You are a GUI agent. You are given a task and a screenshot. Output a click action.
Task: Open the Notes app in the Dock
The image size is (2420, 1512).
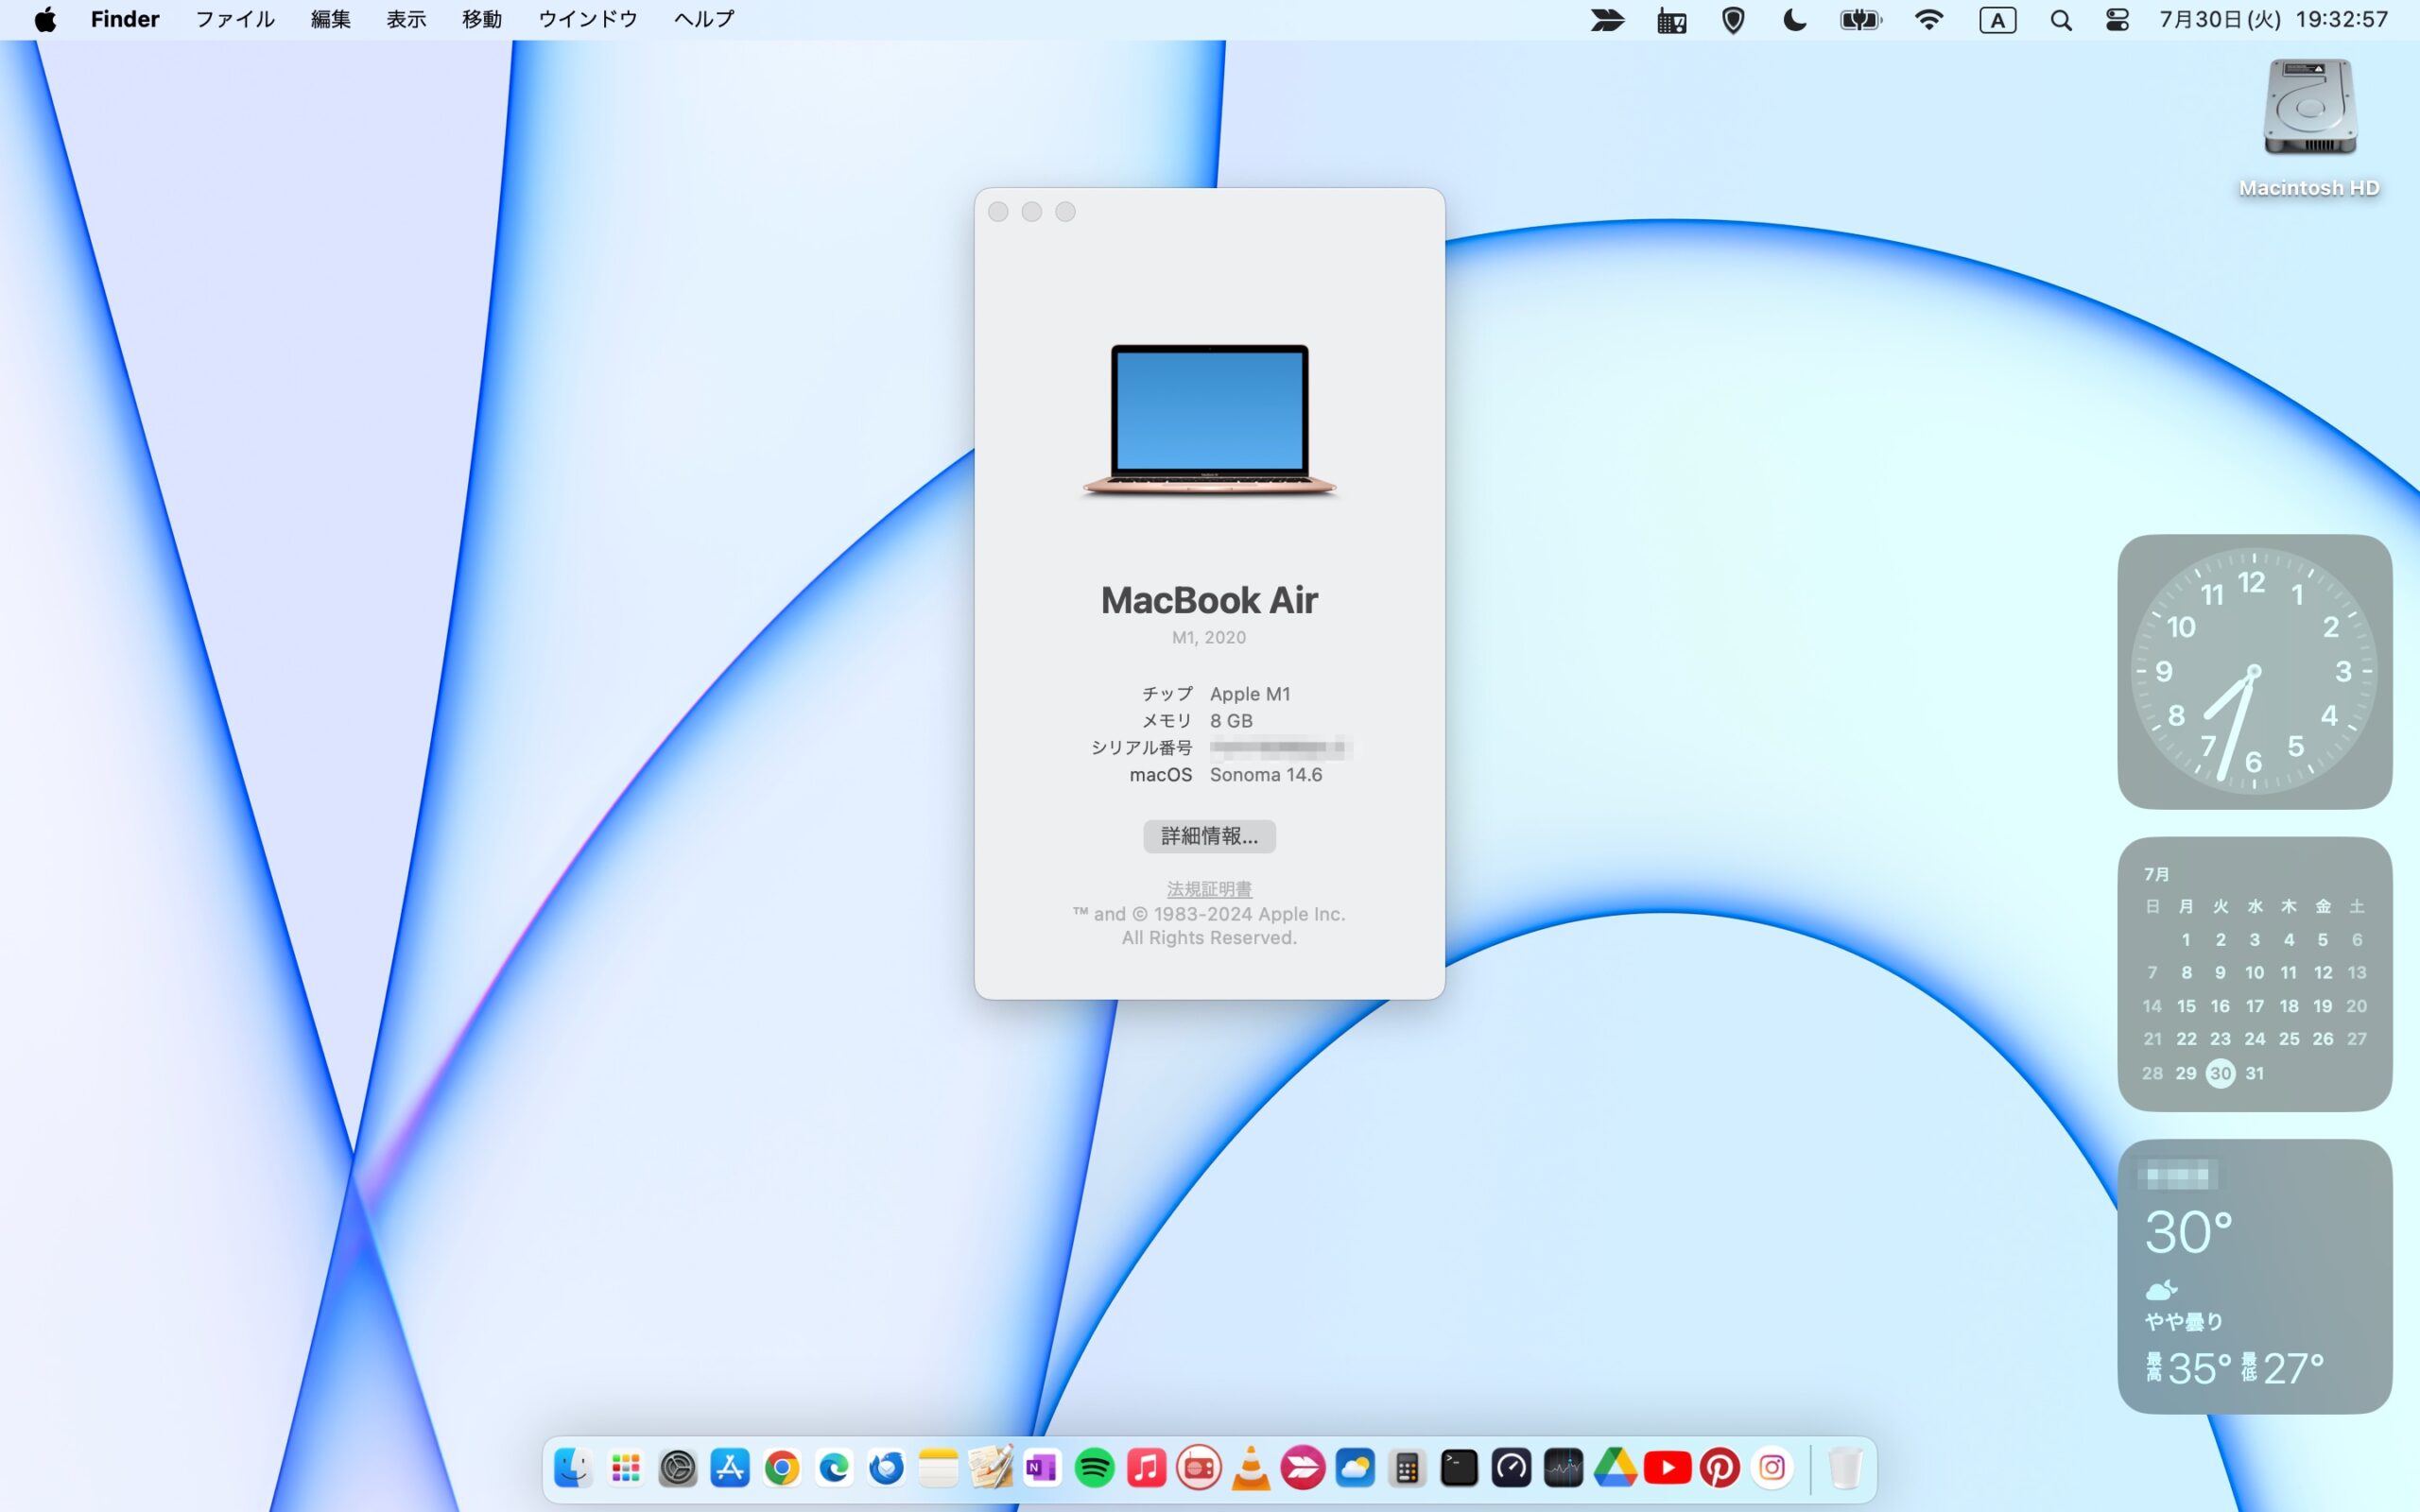pyautogui.click(x=938, y=1468)
